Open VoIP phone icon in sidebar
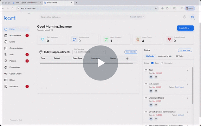The width and height of the screenshot is (201, 126). (6, 55)
